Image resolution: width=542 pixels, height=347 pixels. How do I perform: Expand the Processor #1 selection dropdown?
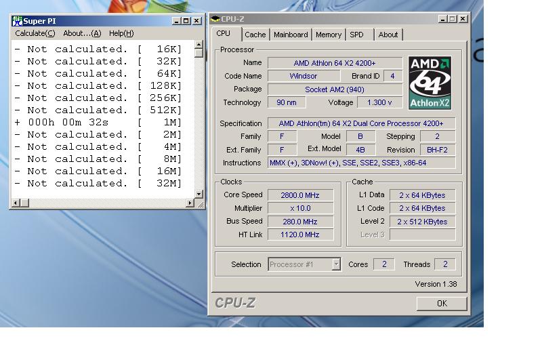336,265
